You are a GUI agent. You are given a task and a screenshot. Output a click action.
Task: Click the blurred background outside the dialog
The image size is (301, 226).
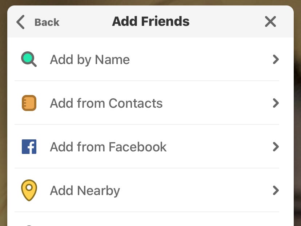pyautogui.click(x=297, y=115)
